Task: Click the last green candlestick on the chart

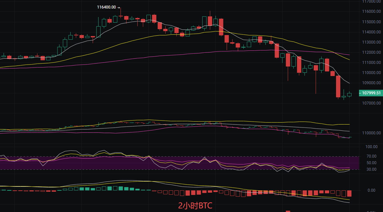Action: 349,94
